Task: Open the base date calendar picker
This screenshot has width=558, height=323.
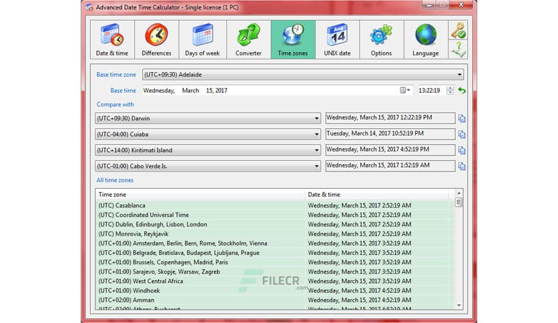Action: 405,90
